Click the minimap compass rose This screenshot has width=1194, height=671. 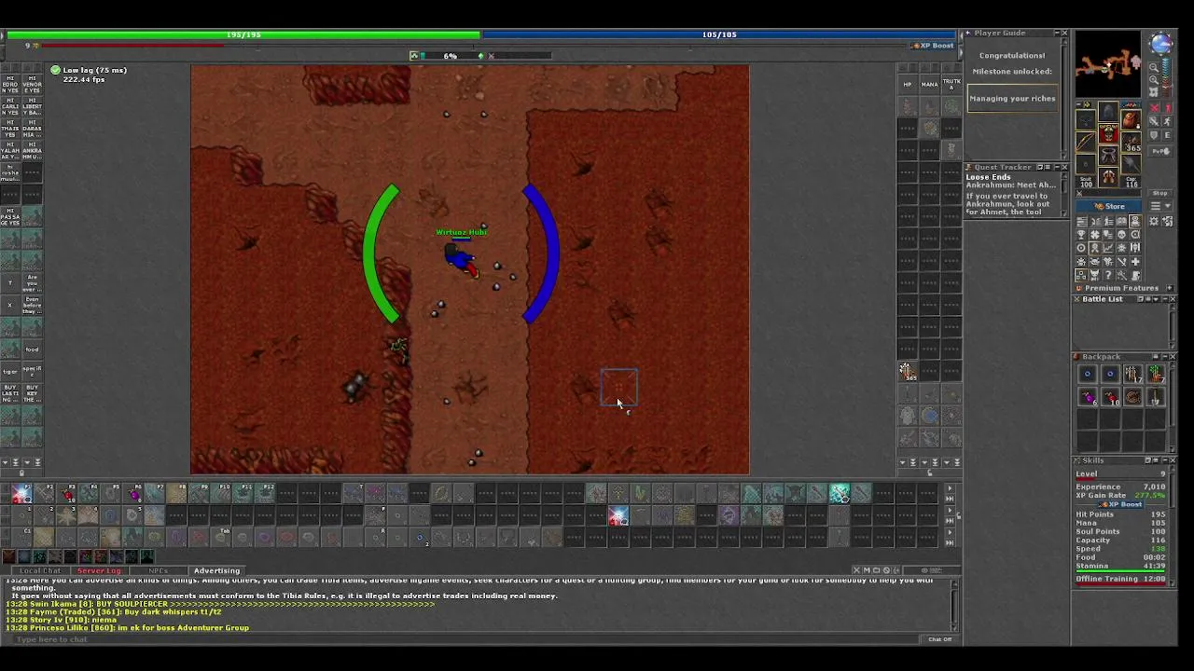pos(1161,43)
